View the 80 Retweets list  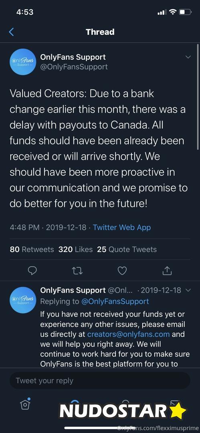[x=32, y=249]
